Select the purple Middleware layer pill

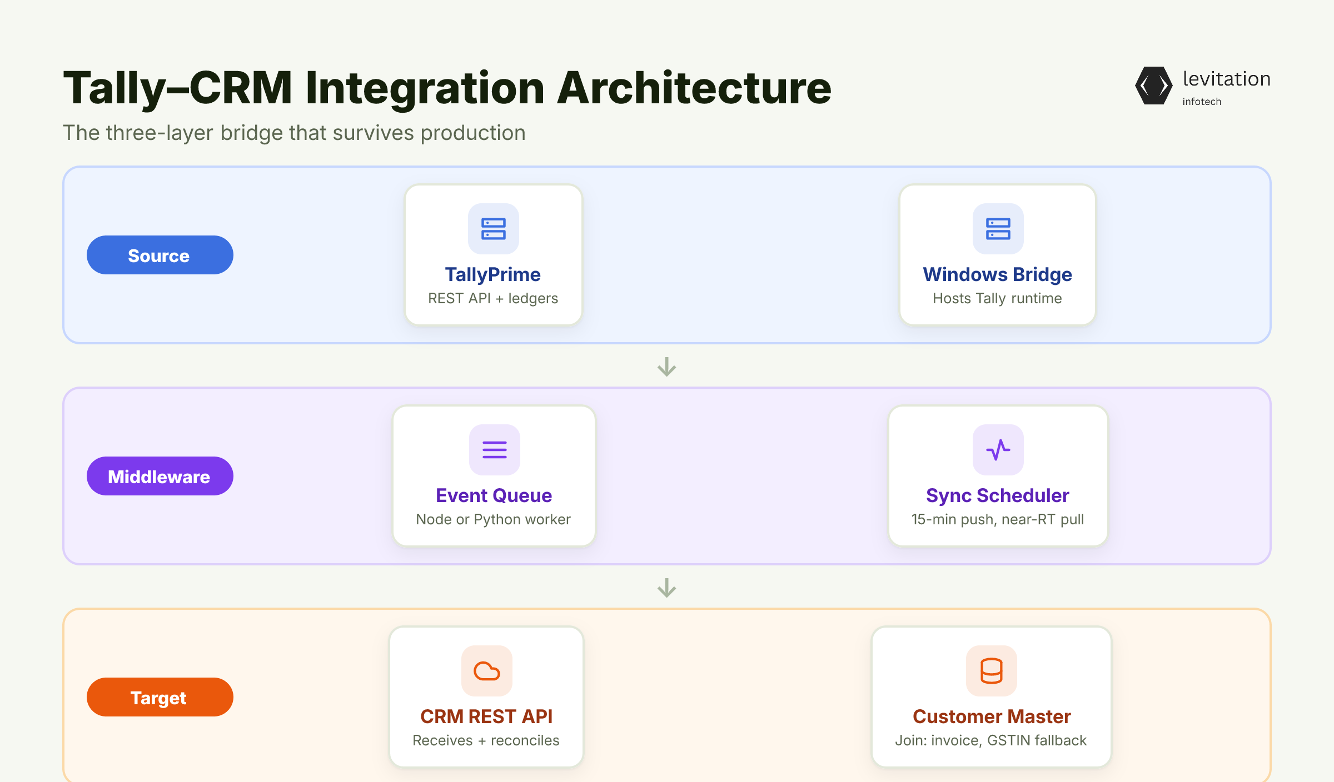click(x=160, y=476)
